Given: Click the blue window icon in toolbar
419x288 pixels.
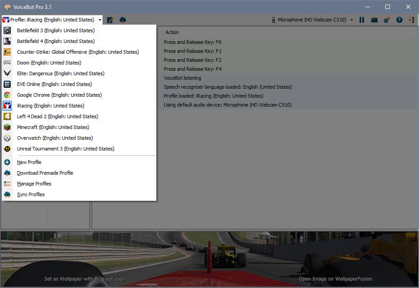Looking at the screenshot, I should point(374,20).
